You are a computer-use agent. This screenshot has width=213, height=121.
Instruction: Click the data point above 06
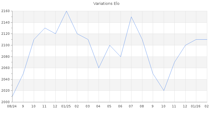120,57
